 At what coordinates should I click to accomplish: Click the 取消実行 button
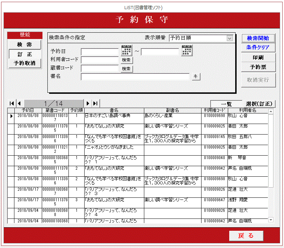[258, 80]
